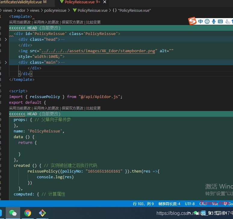Screen dimensions: 233x219
Task: Open the {} "PolicyReissue.vue" symbol breadcrumb
Action: (132, 11)
